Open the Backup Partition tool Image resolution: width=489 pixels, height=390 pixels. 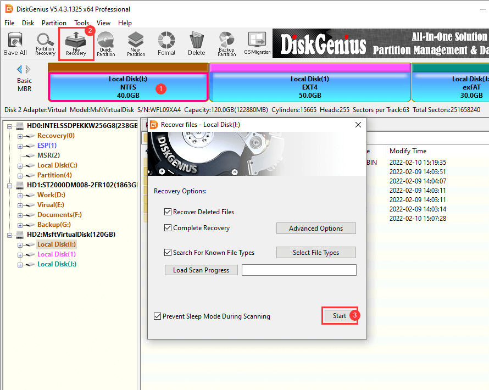(226, 44)
